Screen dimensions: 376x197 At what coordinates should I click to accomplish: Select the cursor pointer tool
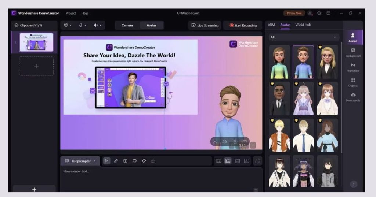tap(106, 161)
